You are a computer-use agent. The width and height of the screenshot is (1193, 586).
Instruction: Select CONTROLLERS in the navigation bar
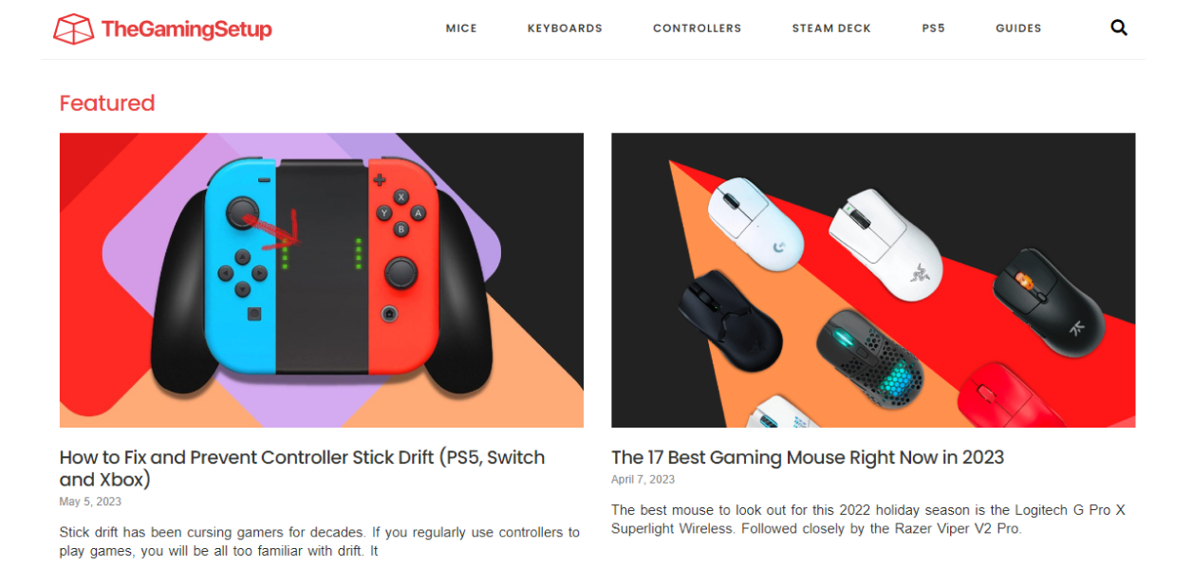pos(697,28)
